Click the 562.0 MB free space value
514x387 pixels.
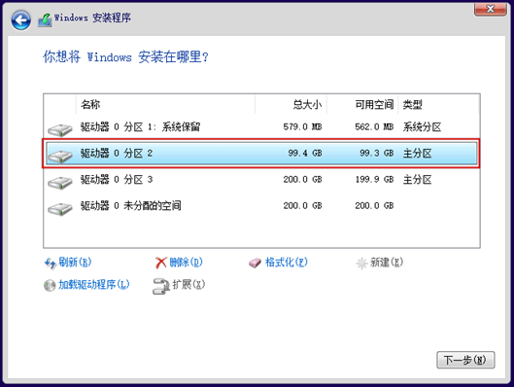[x=374, y=127]
